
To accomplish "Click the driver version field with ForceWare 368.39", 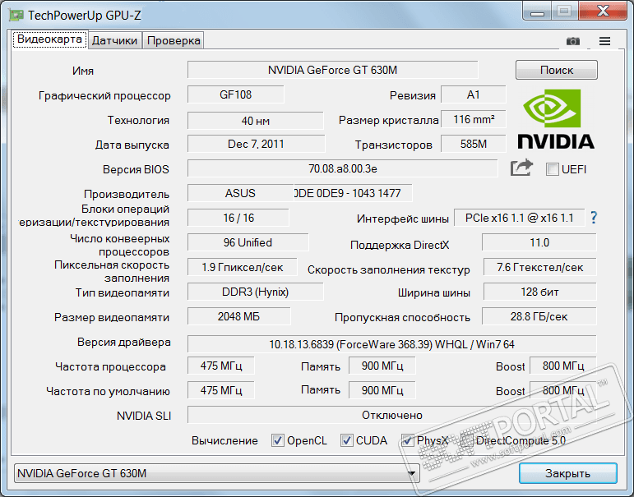I will [391, 344].
